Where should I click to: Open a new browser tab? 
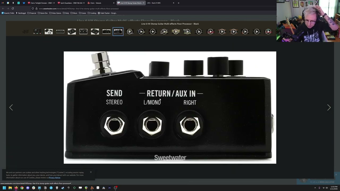pyautogui.click(x=178, y=3)
